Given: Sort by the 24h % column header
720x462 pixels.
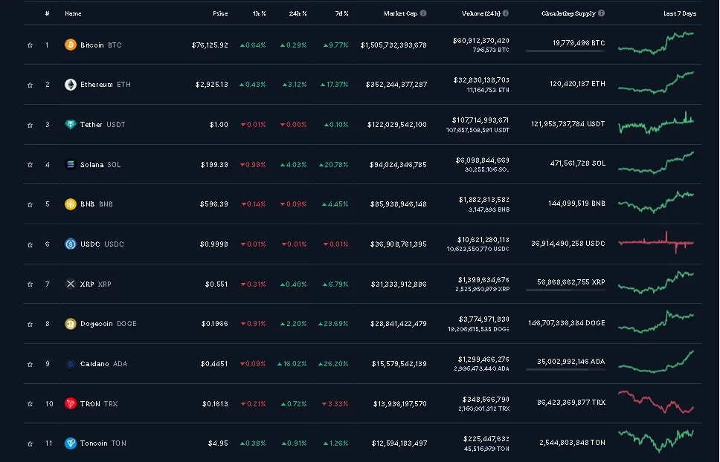Looking at the screenshot, I should [x=298, y=13].
